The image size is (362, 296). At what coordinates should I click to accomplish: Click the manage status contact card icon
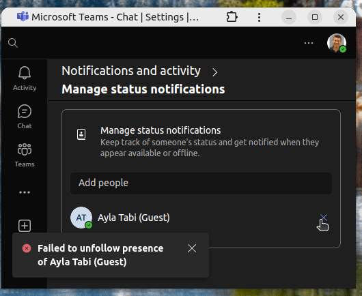[81, 134]
